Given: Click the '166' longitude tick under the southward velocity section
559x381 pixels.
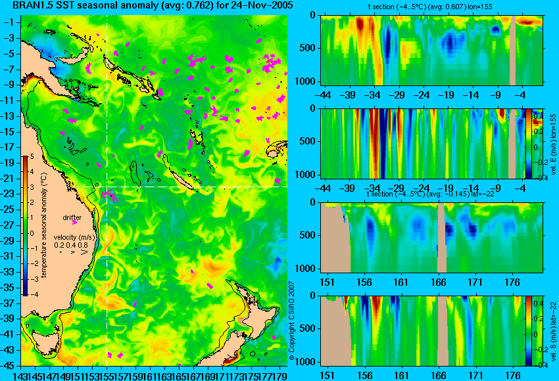Looking at the screenshot, I should pos(439,376).
